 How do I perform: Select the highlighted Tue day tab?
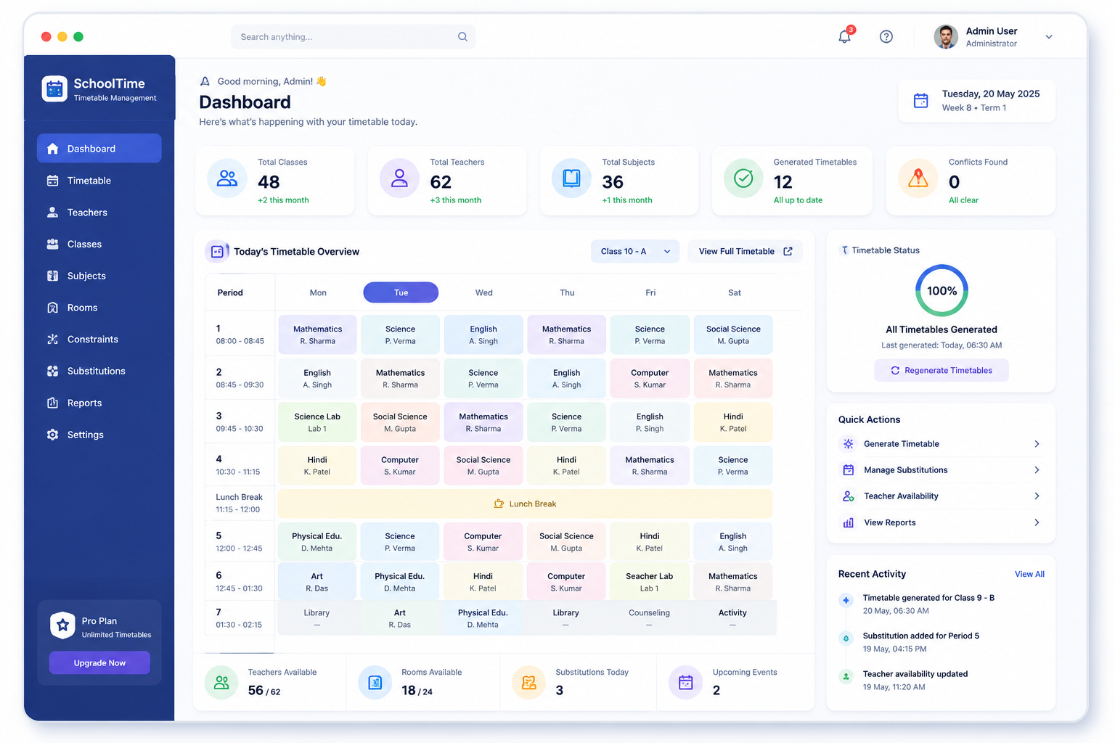point(401,292)
